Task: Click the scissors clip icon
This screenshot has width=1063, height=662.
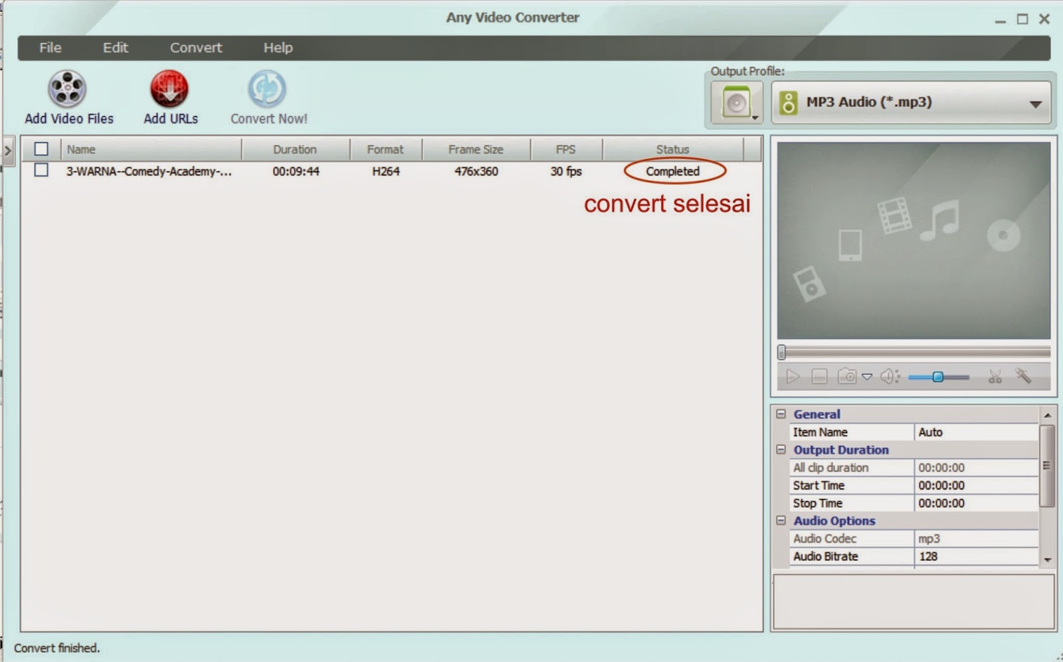Action: click(995, 376)
